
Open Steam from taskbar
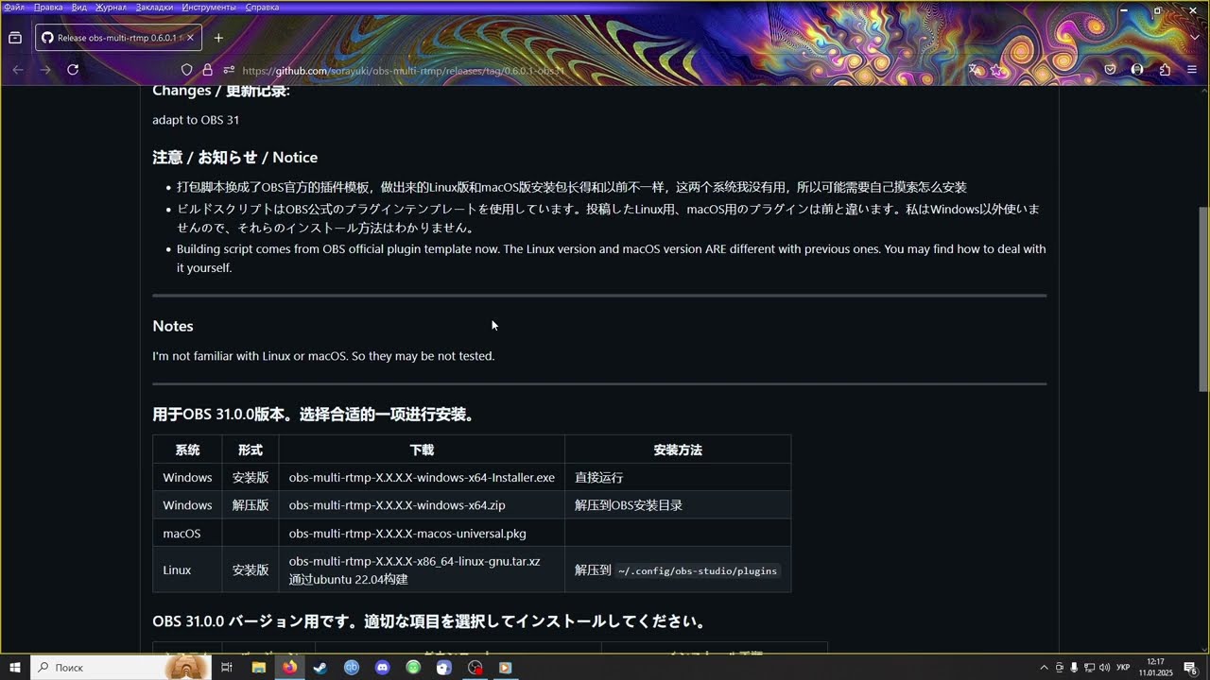click(320, 668)
